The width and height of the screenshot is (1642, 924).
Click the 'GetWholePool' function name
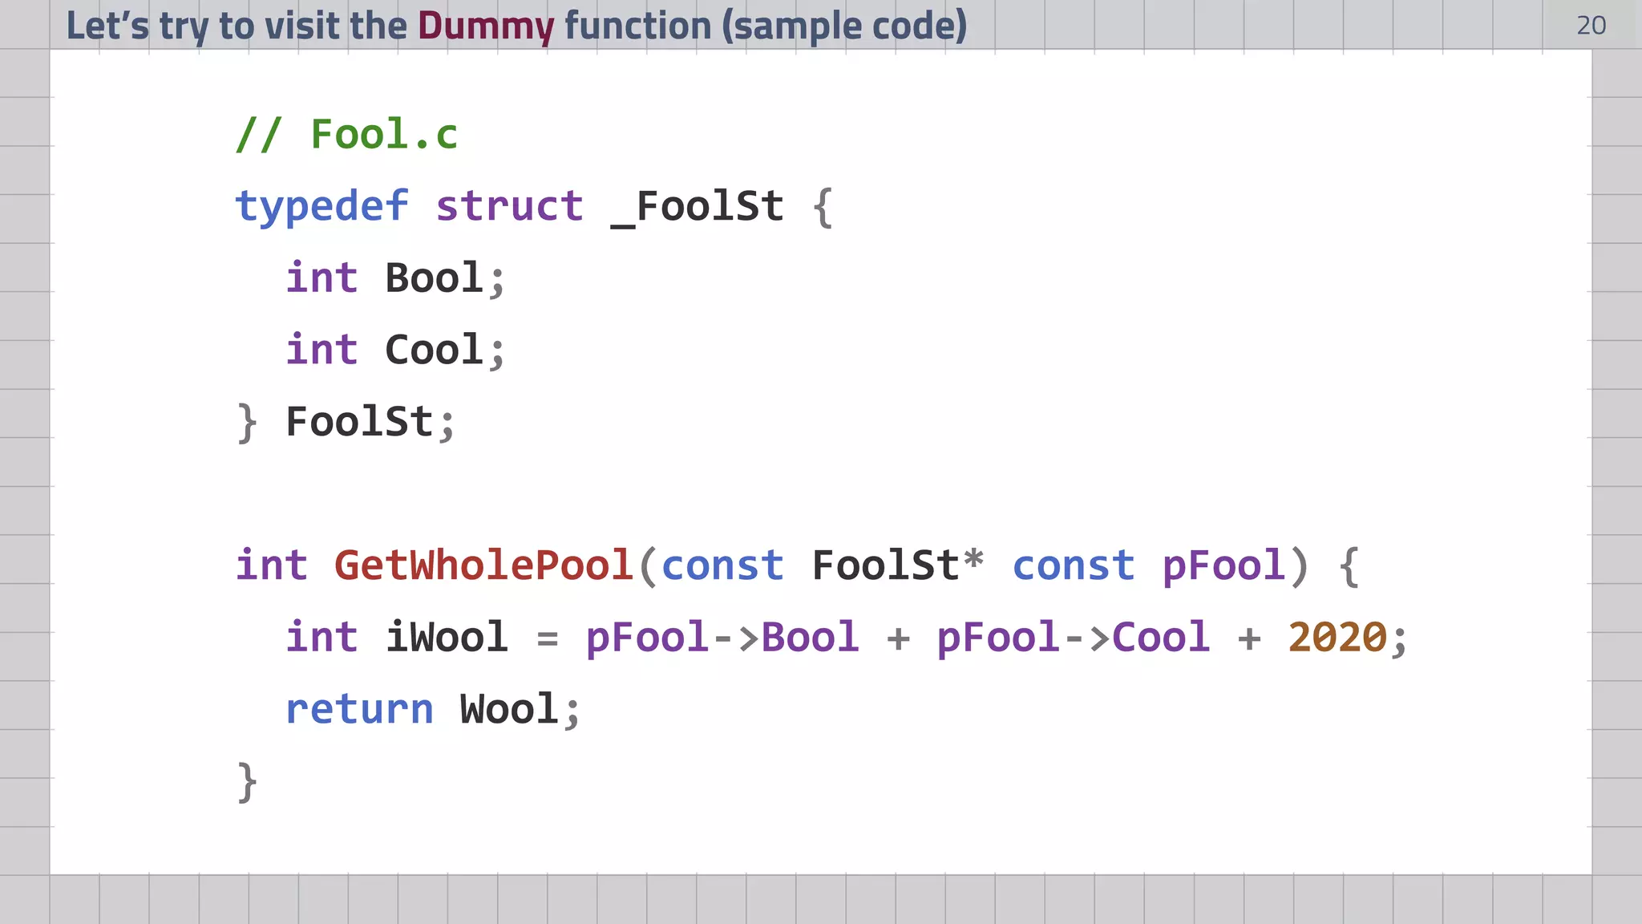[484, 565]
